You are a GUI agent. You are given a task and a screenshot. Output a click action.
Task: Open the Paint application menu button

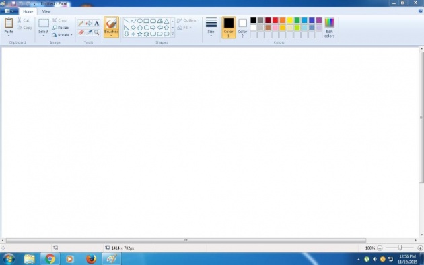point(9,11)
